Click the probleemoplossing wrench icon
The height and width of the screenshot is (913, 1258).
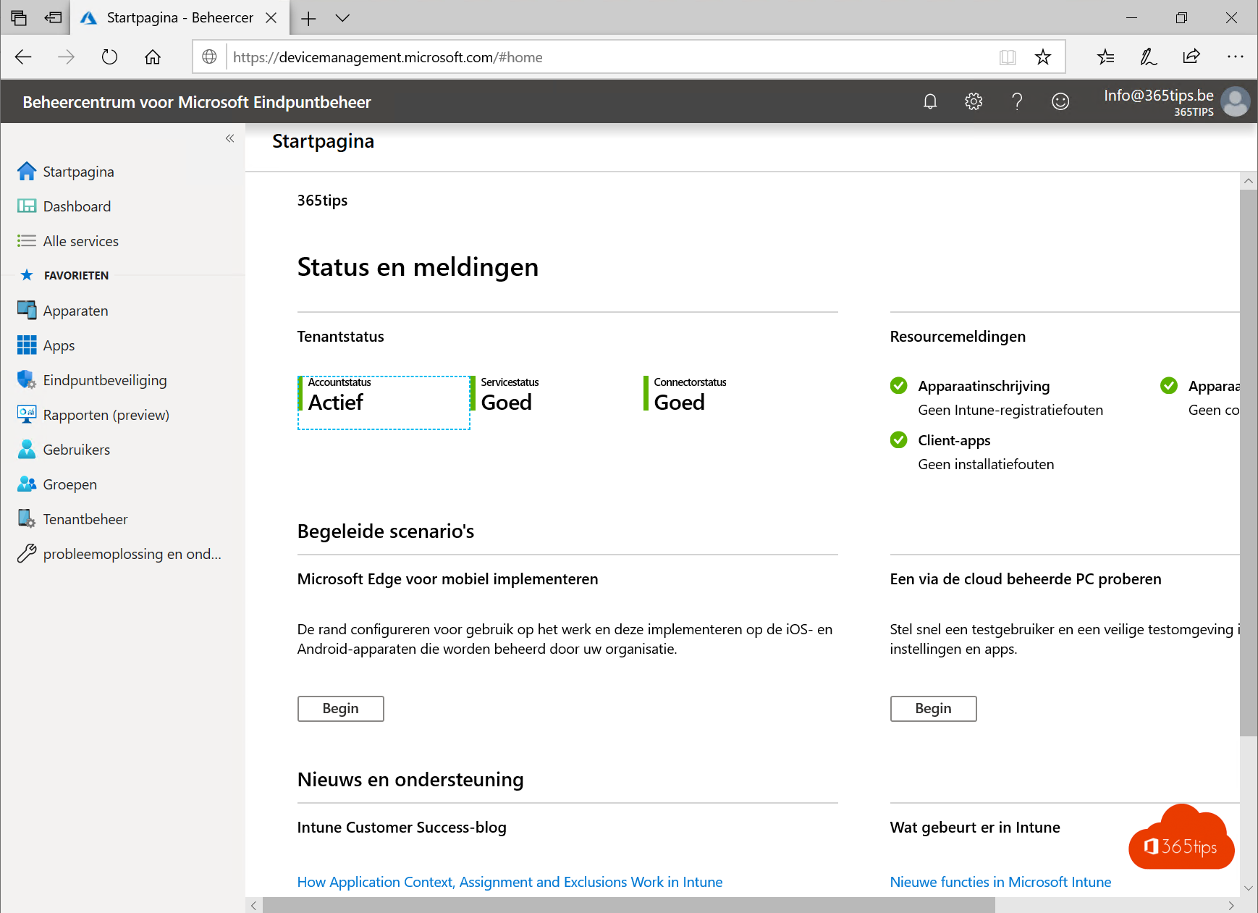pyautogui.click(x=27, y=554)
